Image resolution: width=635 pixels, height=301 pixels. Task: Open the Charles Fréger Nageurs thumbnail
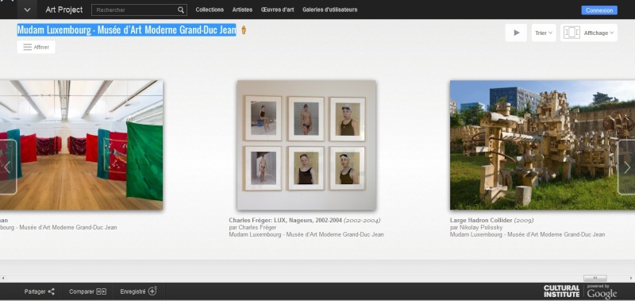coord(306,145)
